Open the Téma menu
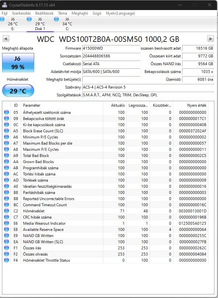Screen dimensions: 218x298 [63, 13]
